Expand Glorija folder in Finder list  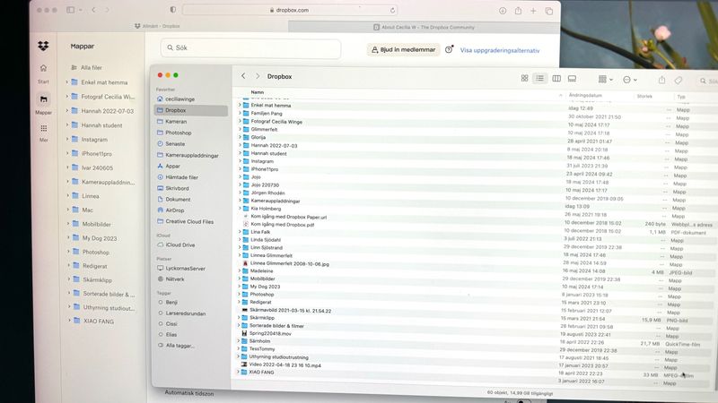(240, 137)
